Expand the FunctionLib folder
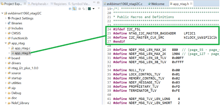221x107 pixels. click(6, 38)
